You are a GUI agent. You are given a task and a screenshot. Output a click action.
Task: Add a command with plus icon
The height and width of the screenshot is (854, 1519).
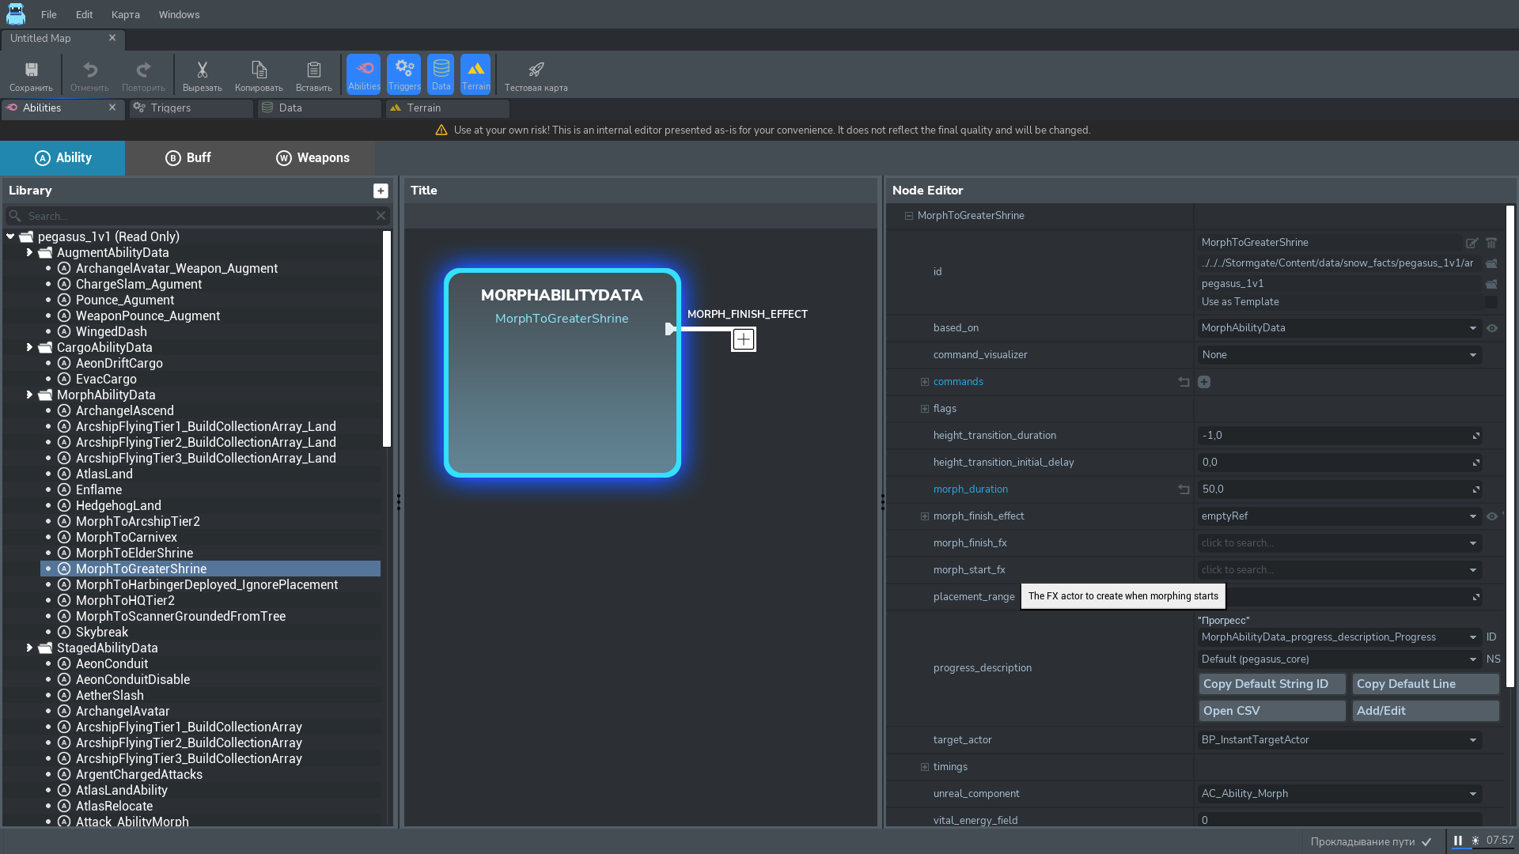pos(1204,382)
